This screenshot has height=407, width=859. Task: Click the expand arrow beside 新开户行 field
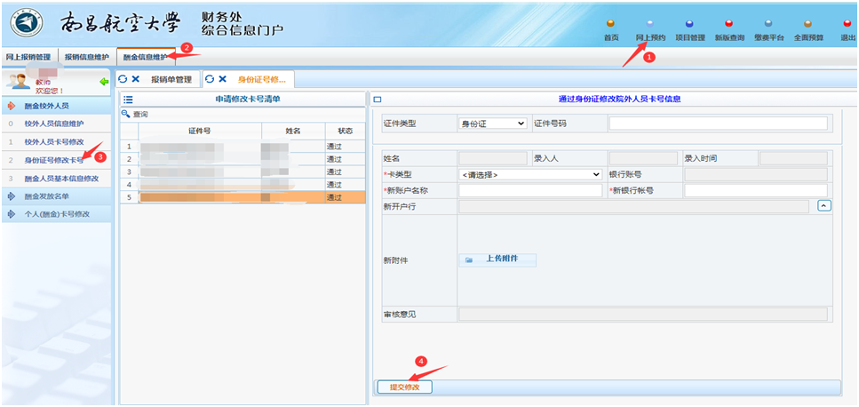(x=823, y=206)
